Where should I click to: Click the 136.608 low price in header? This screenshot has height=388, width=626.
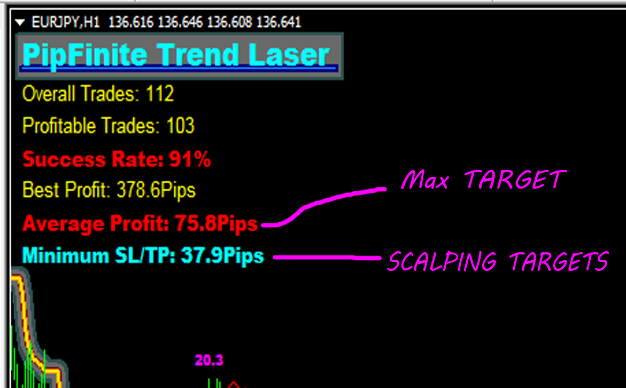[229, 22]
